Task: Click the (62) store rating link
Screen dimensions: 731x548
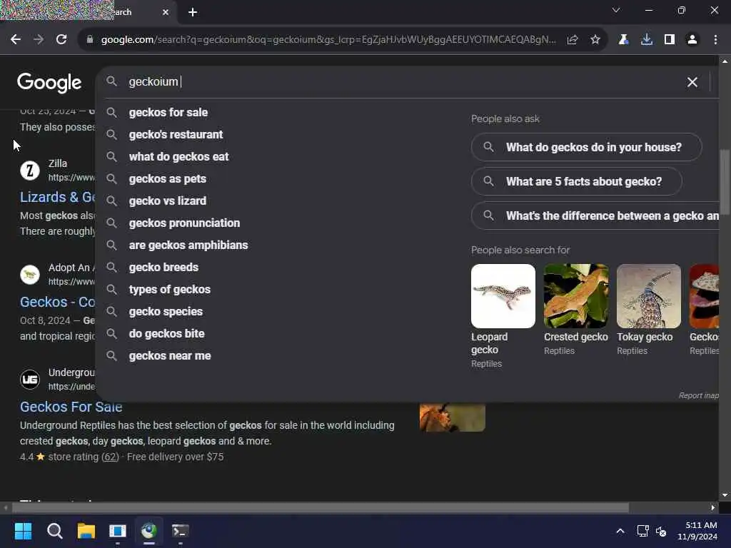Action: click(110, 457)
